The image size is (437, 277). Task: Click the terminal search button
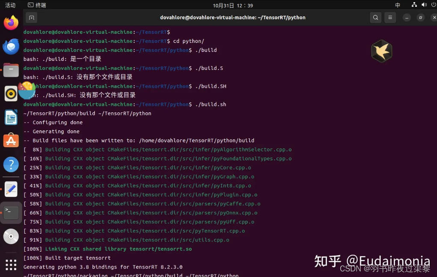pyautogui.click(x=375, y=18)
